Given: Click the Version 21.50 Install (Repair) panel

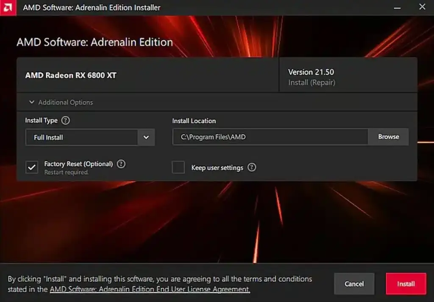Looking at the screenshot, I should [348, 75].
